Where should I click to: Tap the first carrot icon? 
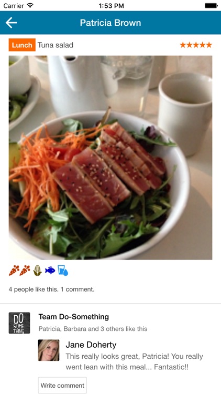tap(14, 271)
